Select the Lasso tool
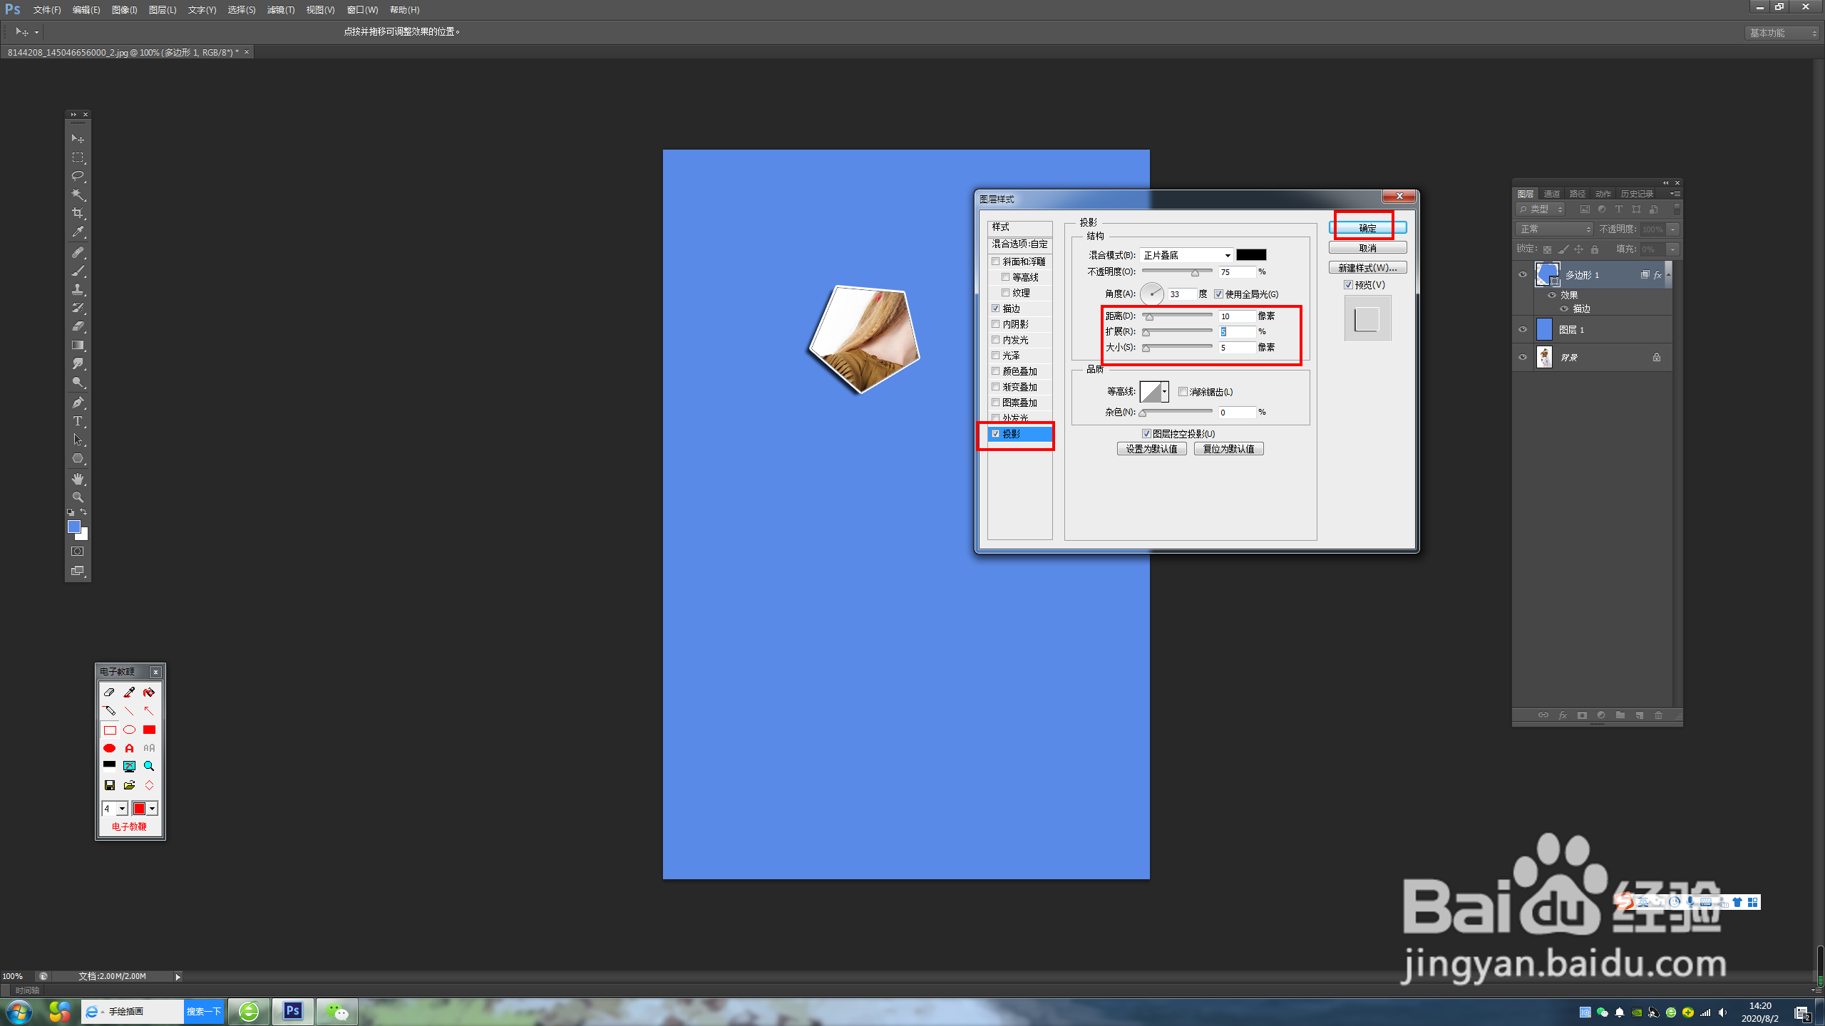This screenshot has height=1026, width=1825. pyautogui.click(x=78, y=176)
